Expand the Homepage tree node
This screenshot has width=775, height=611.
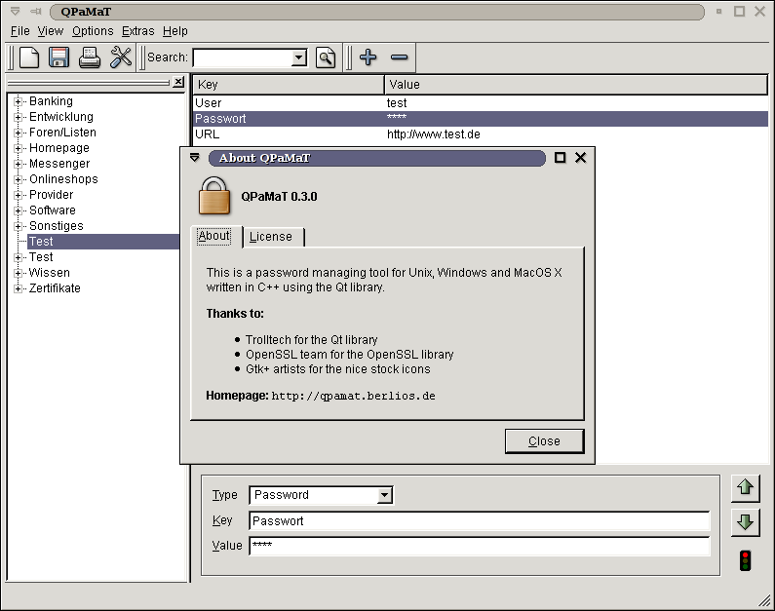pyautogui.click(x=19, y=148)
